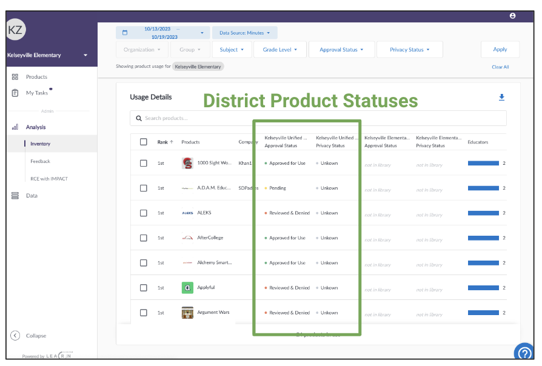542x366 pixels.
Task: Select Analysis in the sidebar
Action: pyautogui.click(x=36, y=127)
